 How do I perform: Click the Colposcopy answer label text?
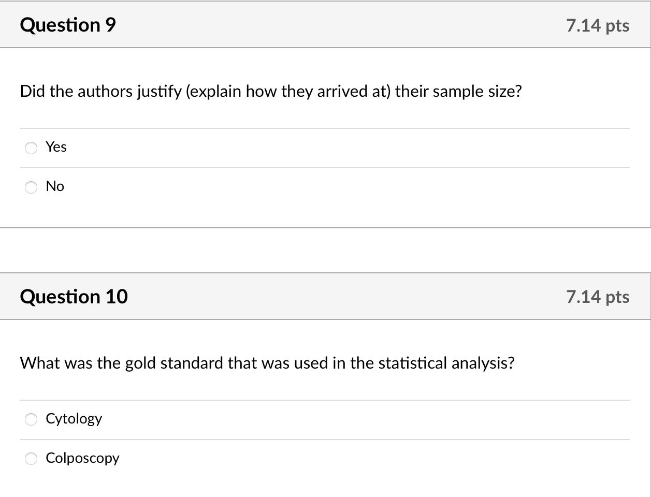click(83, 458)
